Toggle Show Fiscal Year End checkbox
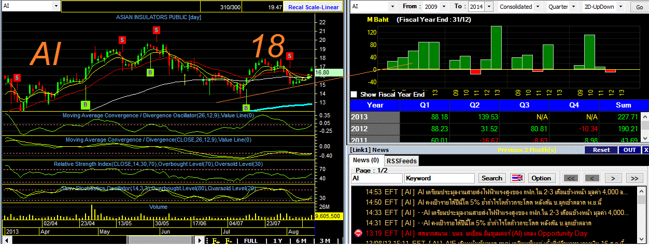The image size is (649, 246). pos(354,95)
